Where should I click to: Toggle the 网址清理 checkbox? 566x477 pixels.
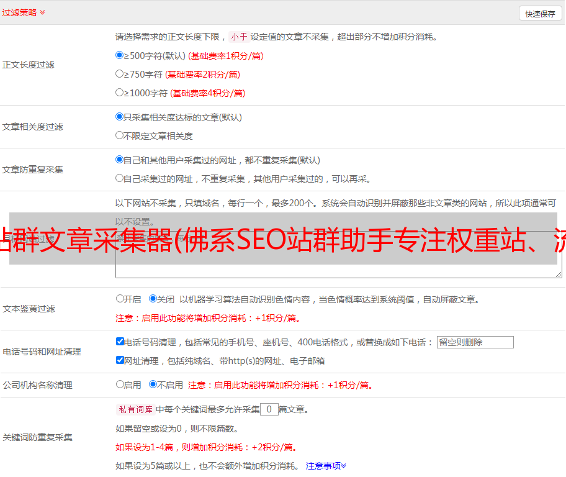coord(120,360)
